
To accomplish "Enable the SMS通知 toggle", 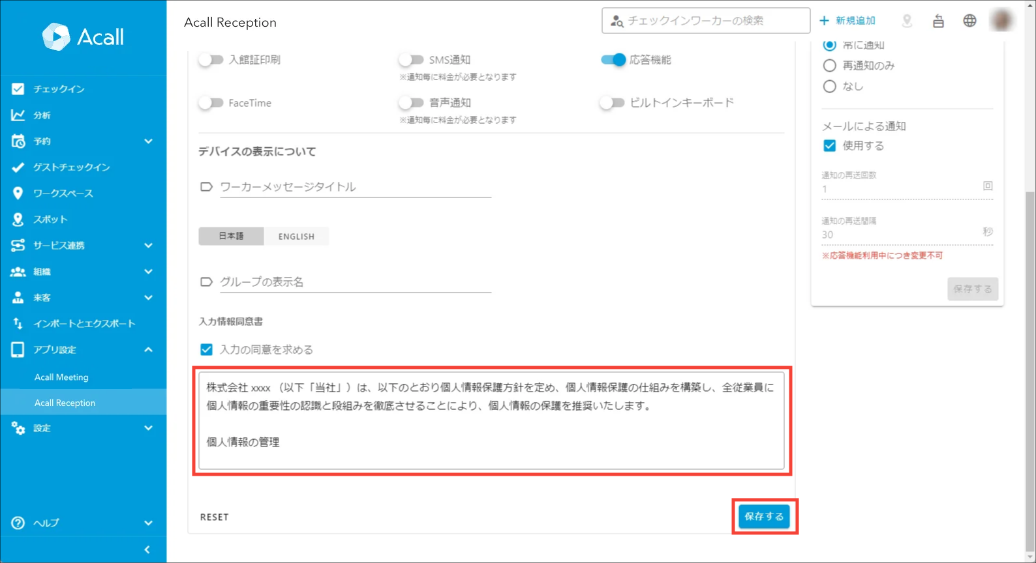I will pyautogui.click(x=411, y=60).
